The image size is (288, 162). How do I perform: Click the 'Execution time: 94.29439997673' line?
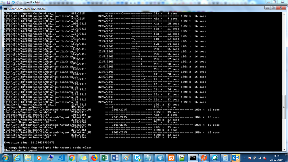[29, 142]
